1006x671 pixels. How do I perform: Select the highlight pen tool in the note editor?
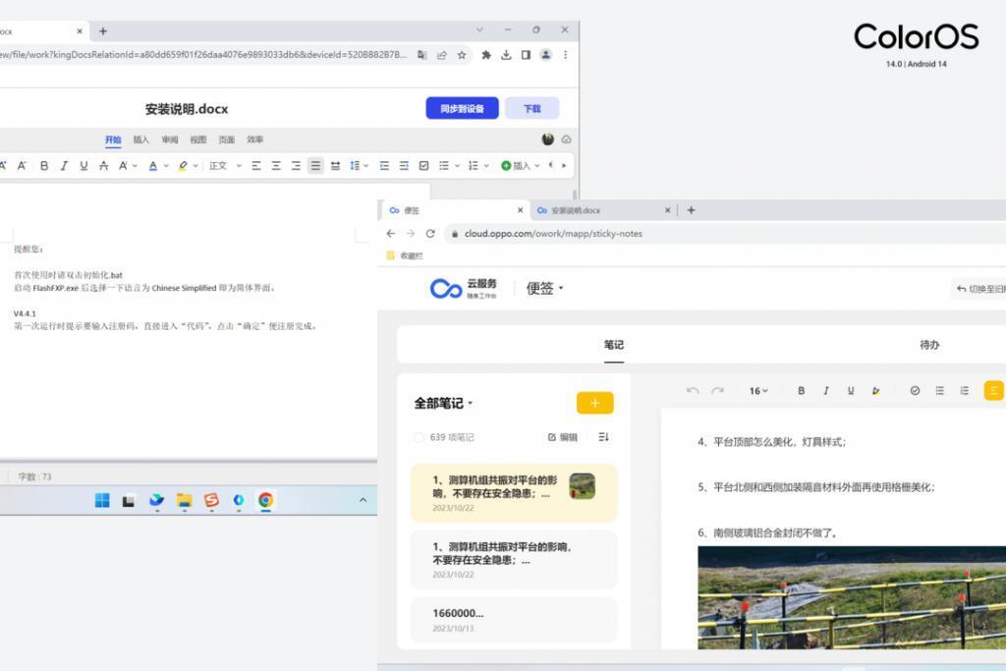pos(876,390)
